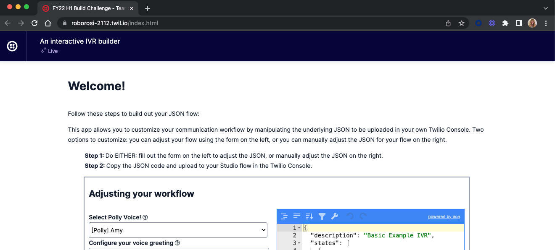Click the An interactive IVR builder title

[x=80, y=41]
